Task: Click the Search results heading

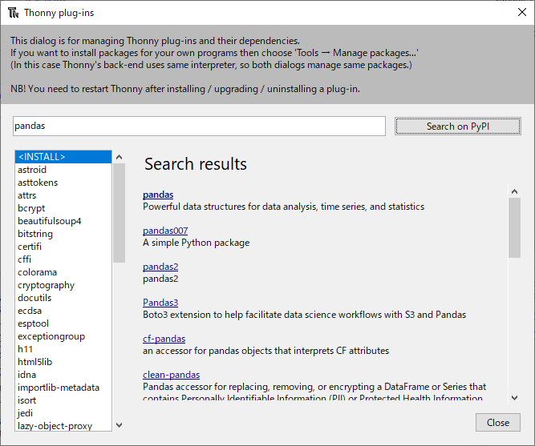Action: point(196,164)
